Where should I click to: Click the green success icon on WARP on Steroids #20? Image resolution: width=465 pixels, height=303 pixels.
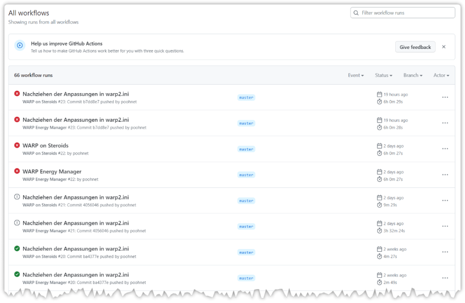pos(17,249)
